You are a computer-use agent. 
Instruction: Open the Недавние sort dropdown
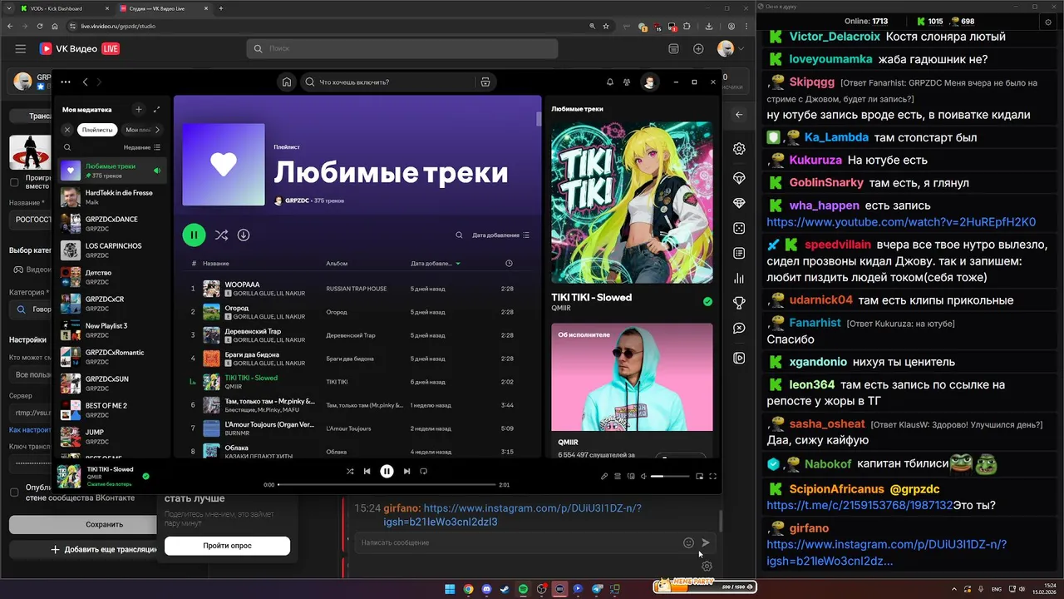point(142,147)
